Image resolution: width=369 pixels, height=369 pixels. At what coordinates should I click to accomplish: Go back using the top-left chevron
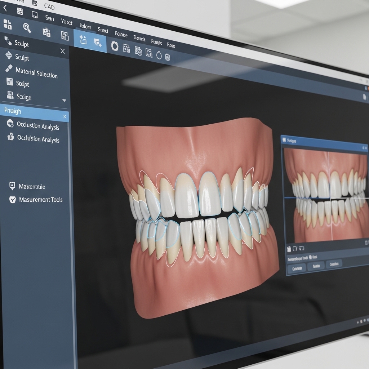click(x=5, y=8)
